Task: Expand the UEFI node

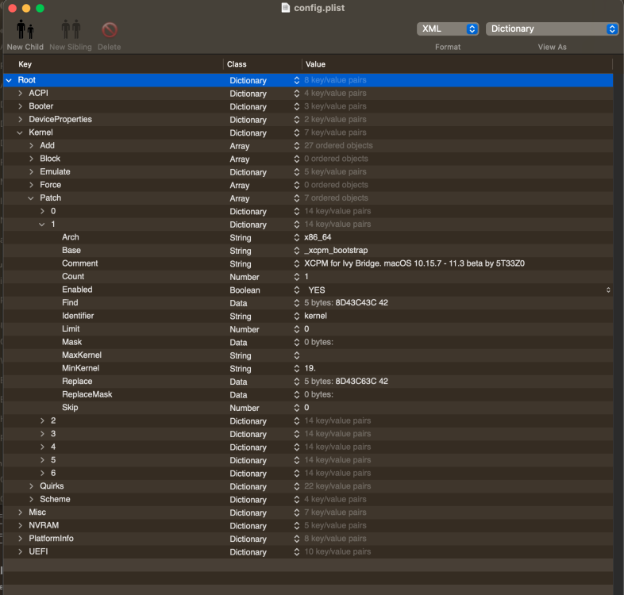Action: [20, 551]
